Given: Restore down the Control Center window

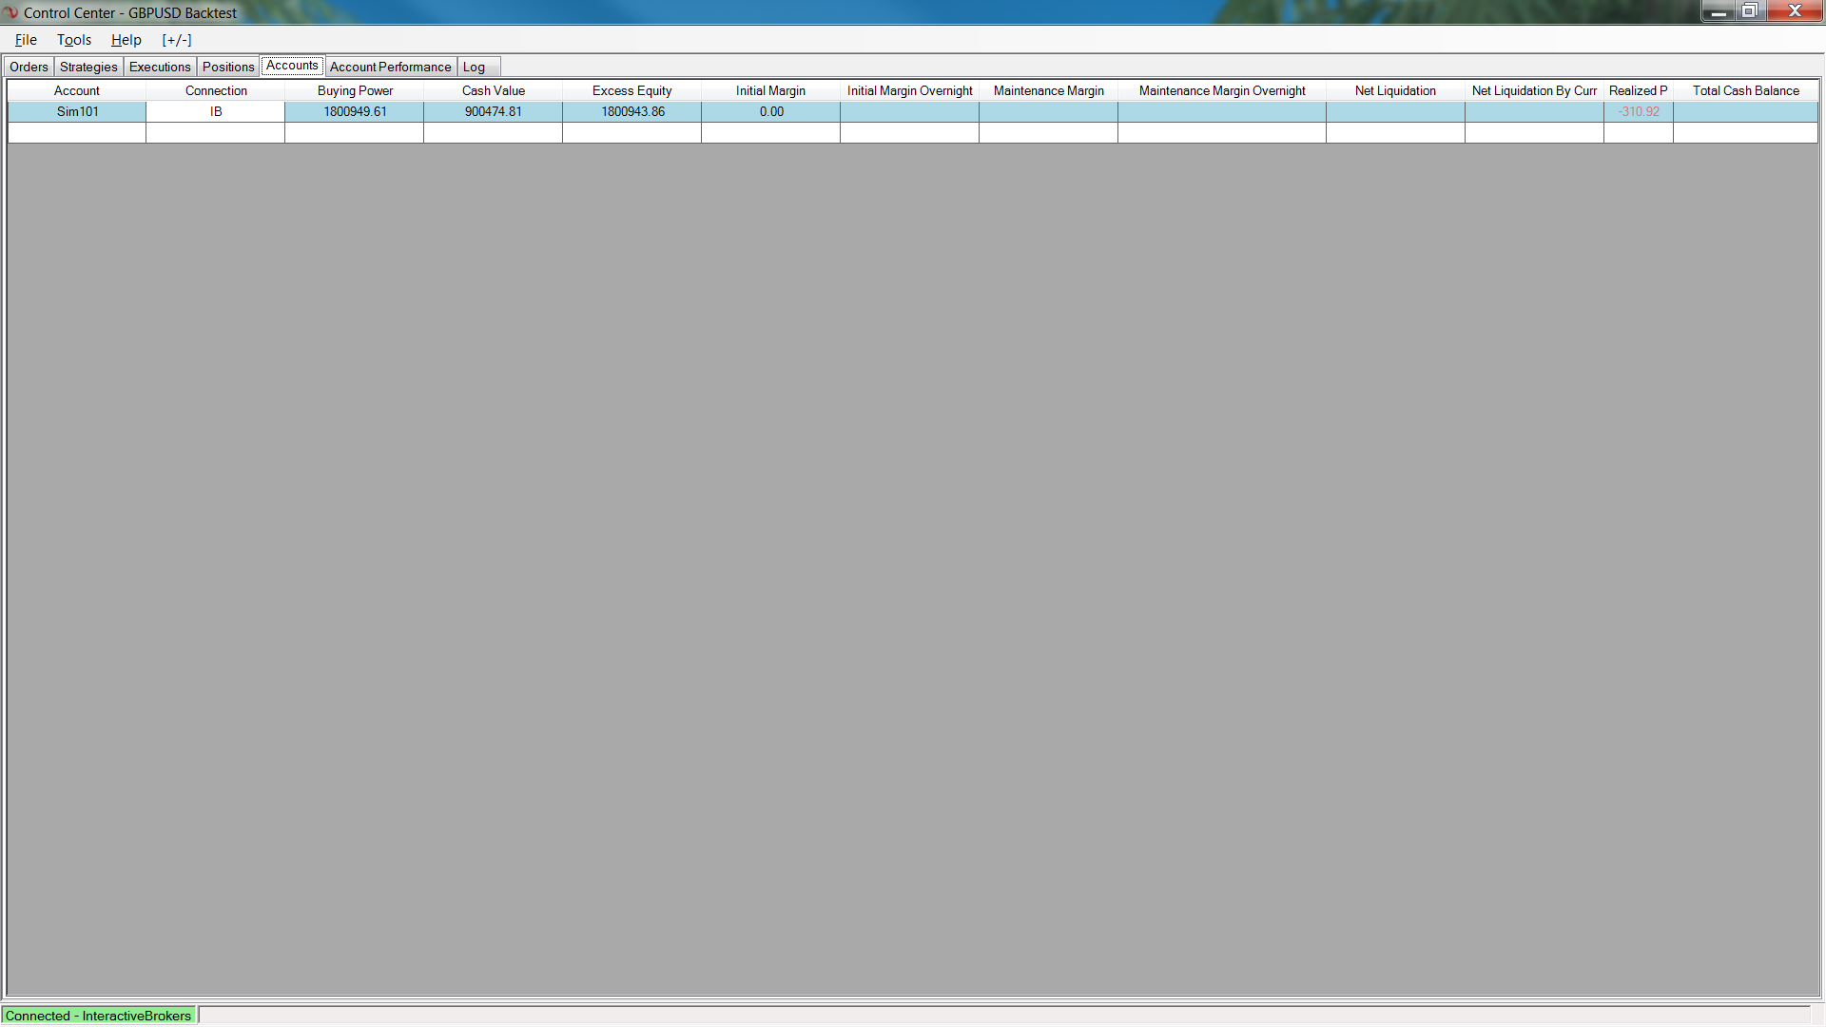Looking at the screenshot, I should (1749, 11).
